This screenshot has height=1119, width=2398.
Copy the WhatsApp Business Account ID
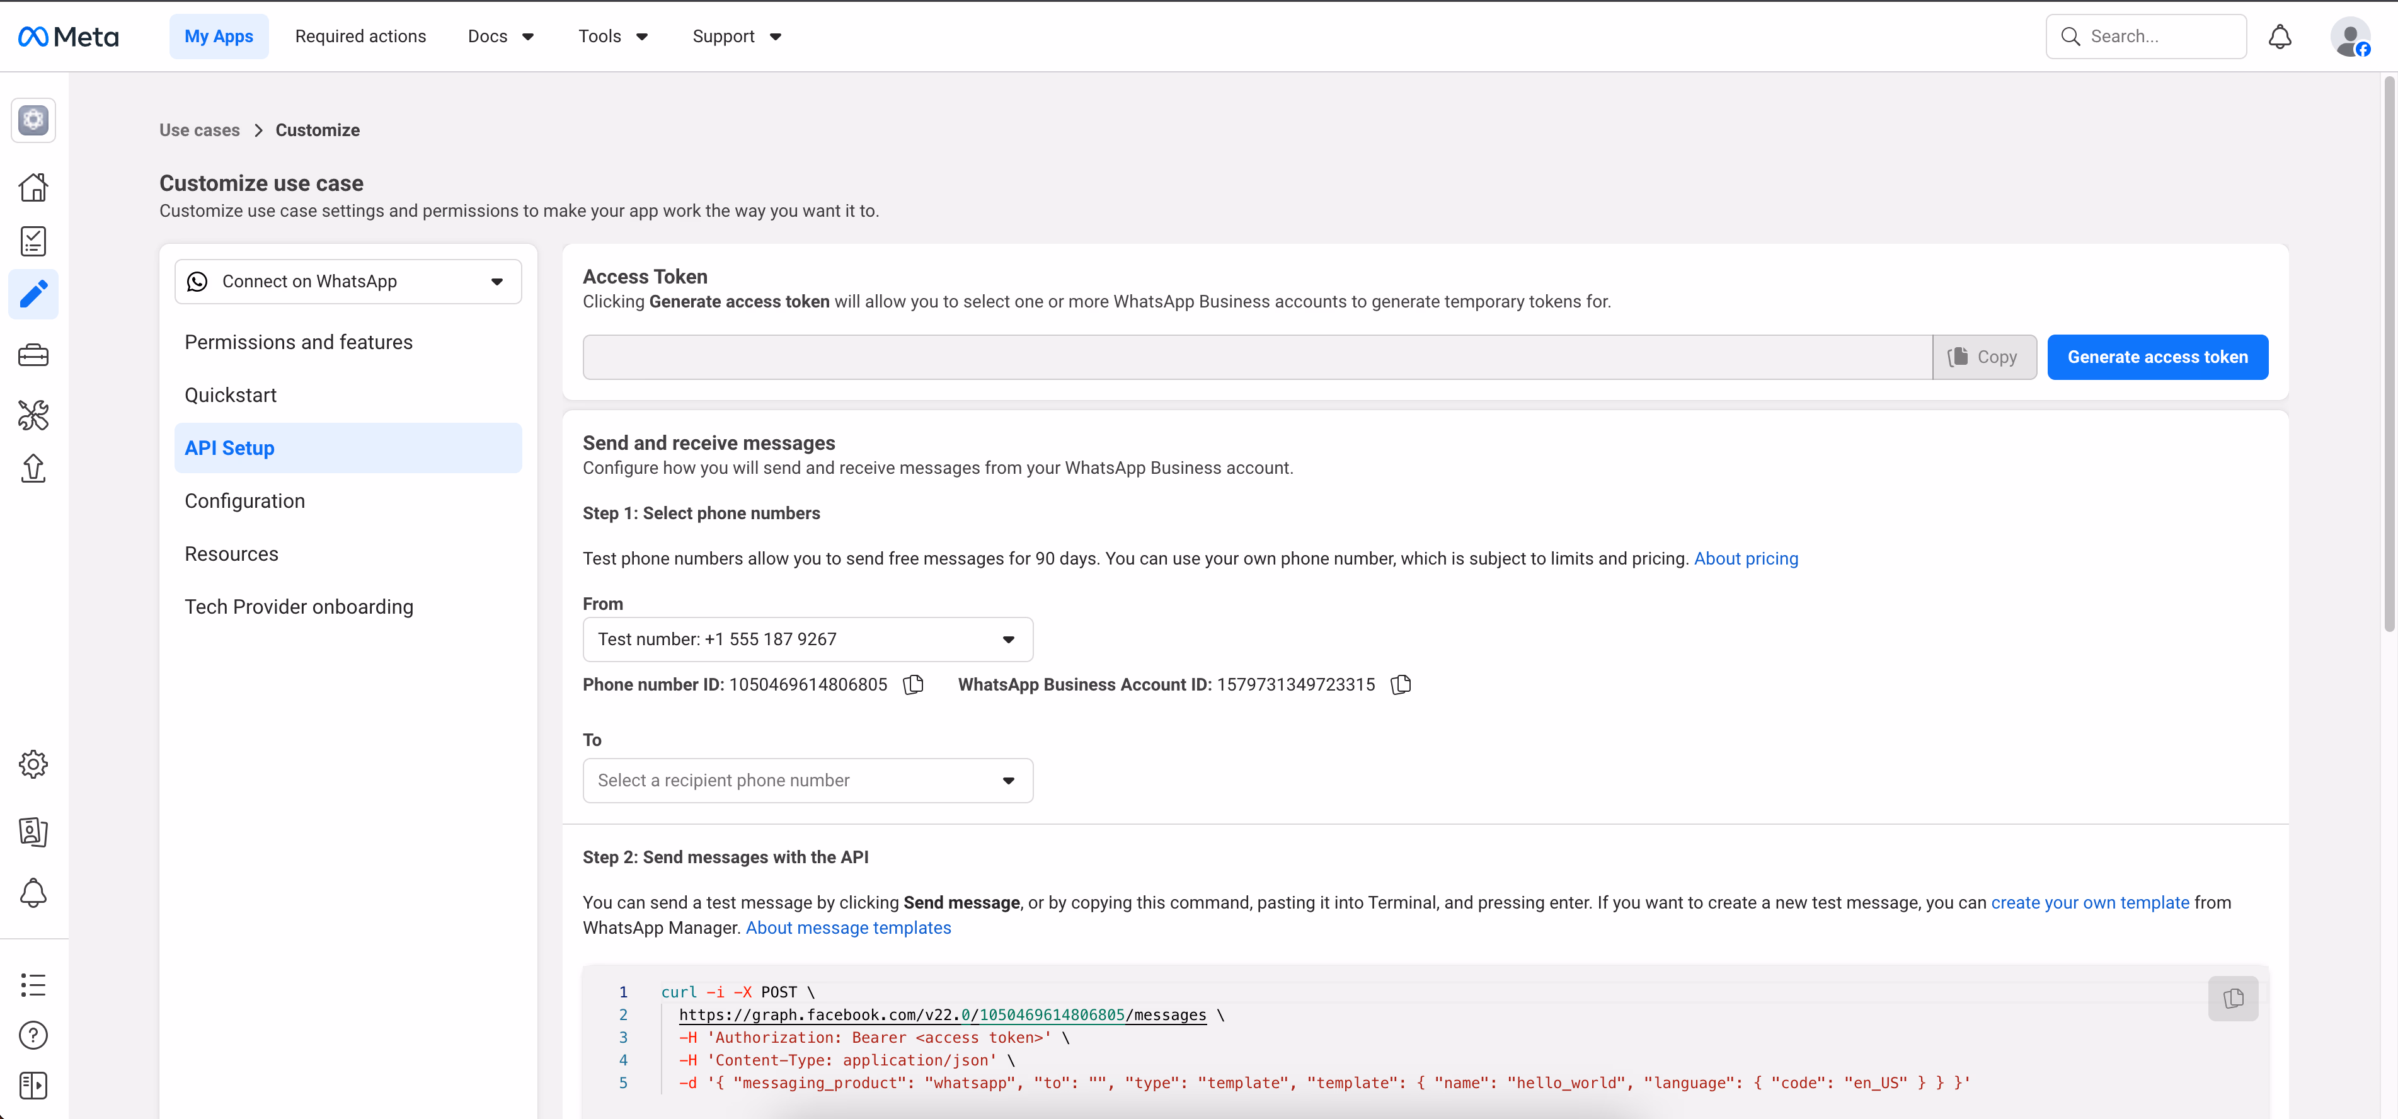point(1401,684)
